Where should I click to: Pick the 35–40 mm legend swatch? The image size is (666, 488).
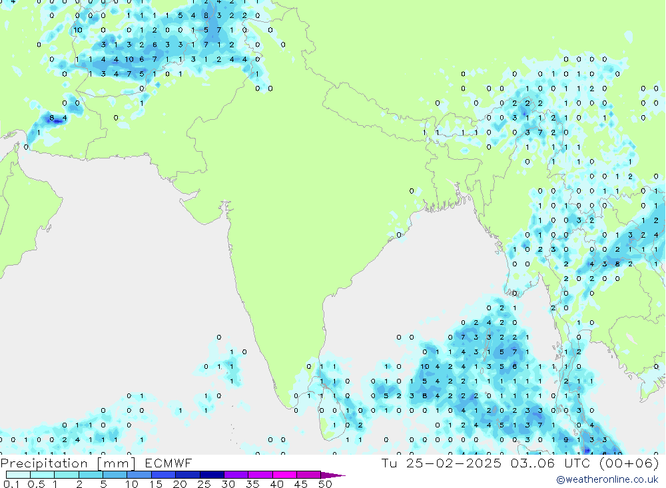pyautogui.click(x=260, y=475)
